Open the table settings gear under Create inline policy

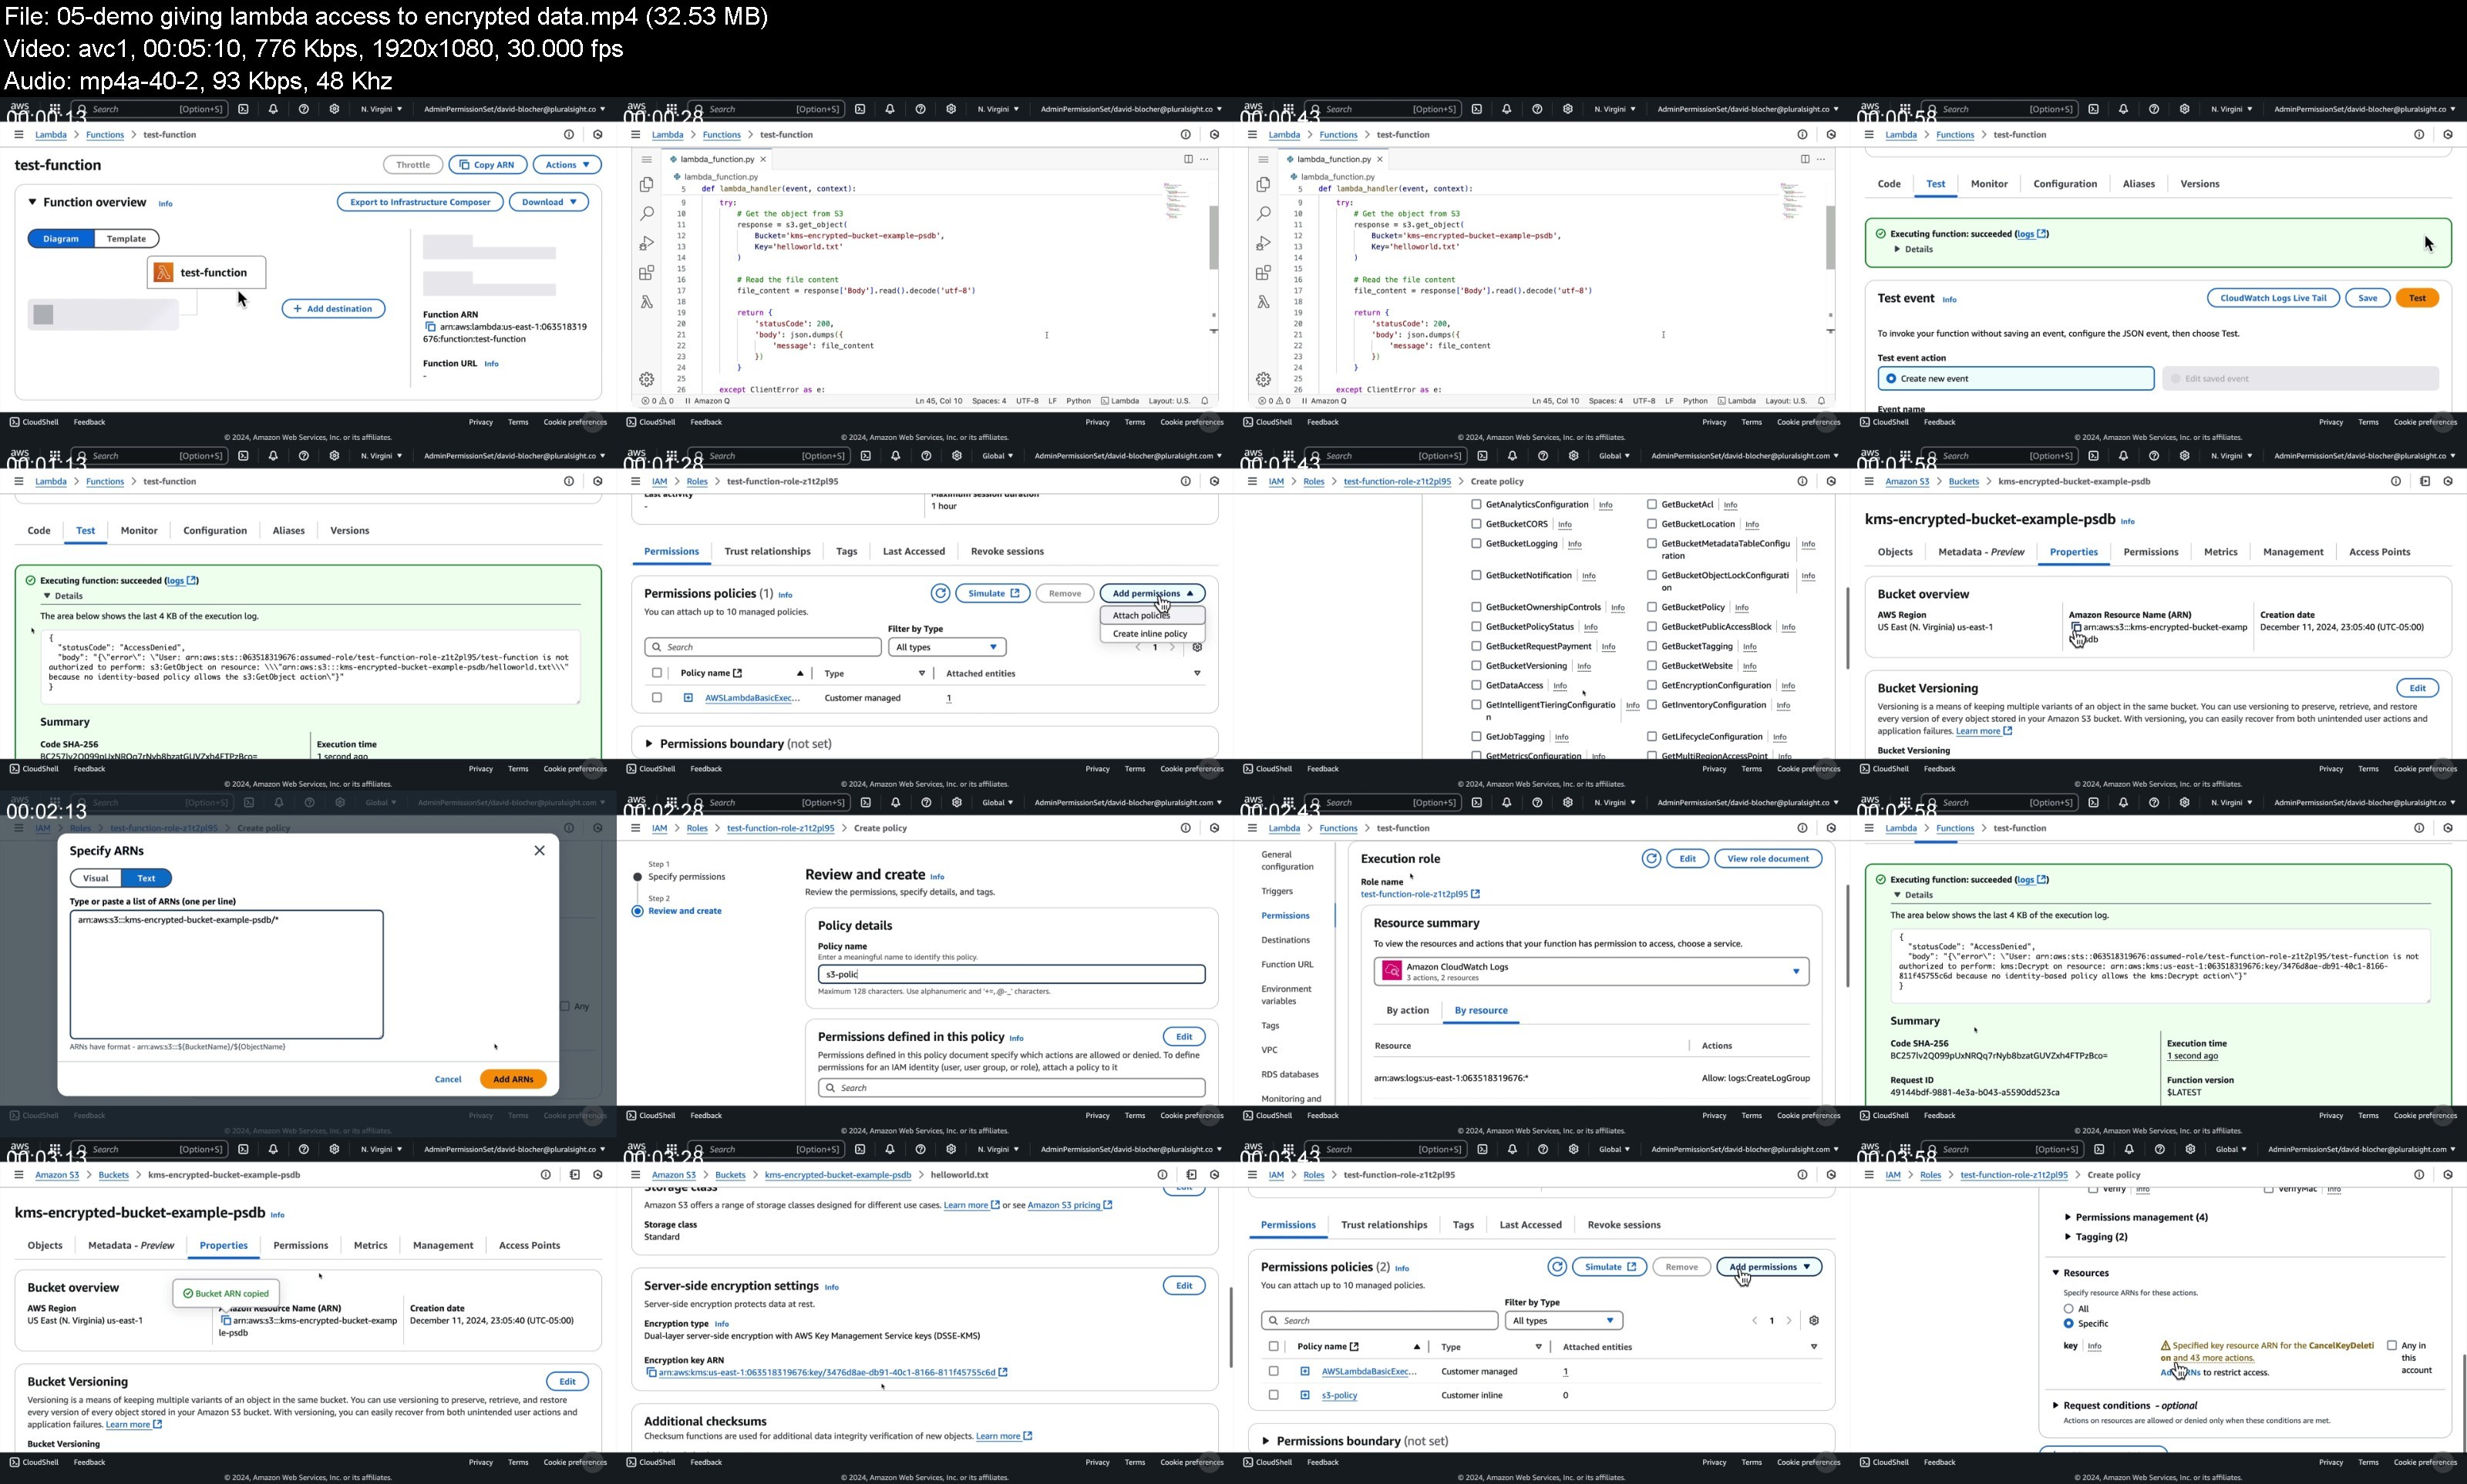(x=1197, y=647)
